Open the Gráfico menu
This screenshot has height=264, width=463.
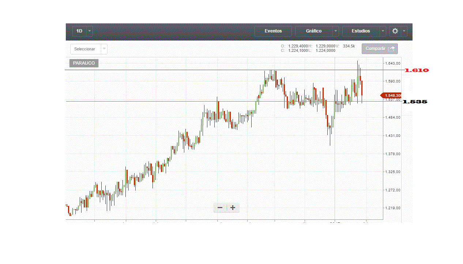pyautogui.click(x=313, y=31)
